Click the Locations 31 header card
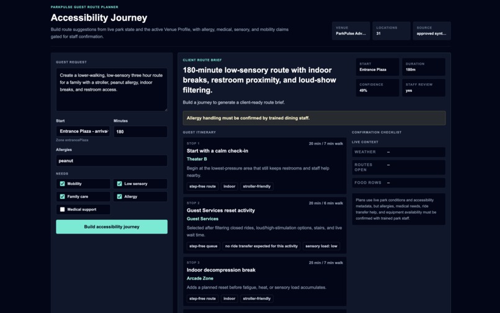The width and height of the screenshot is (500, 313). [x=391, y=30]
